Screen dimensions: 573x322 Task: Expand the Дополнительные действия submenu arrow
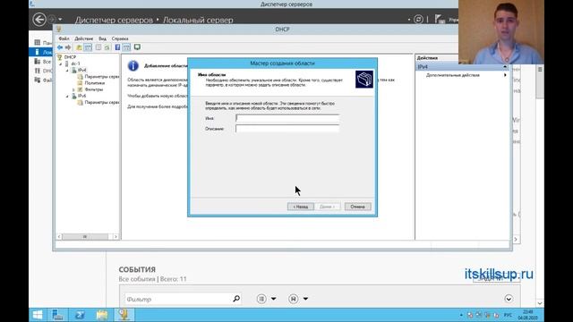[505, 75]
